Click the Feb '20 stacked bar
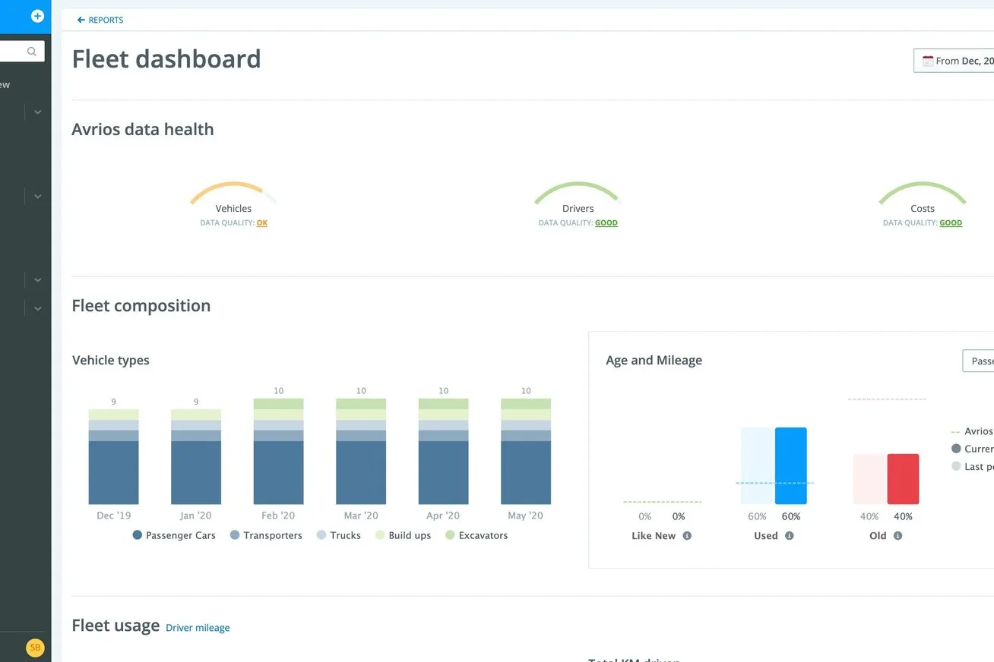 [x=279, y=451]
